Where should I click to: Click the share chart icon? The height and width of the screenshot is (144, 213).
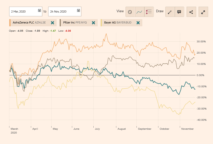[191, 12]
